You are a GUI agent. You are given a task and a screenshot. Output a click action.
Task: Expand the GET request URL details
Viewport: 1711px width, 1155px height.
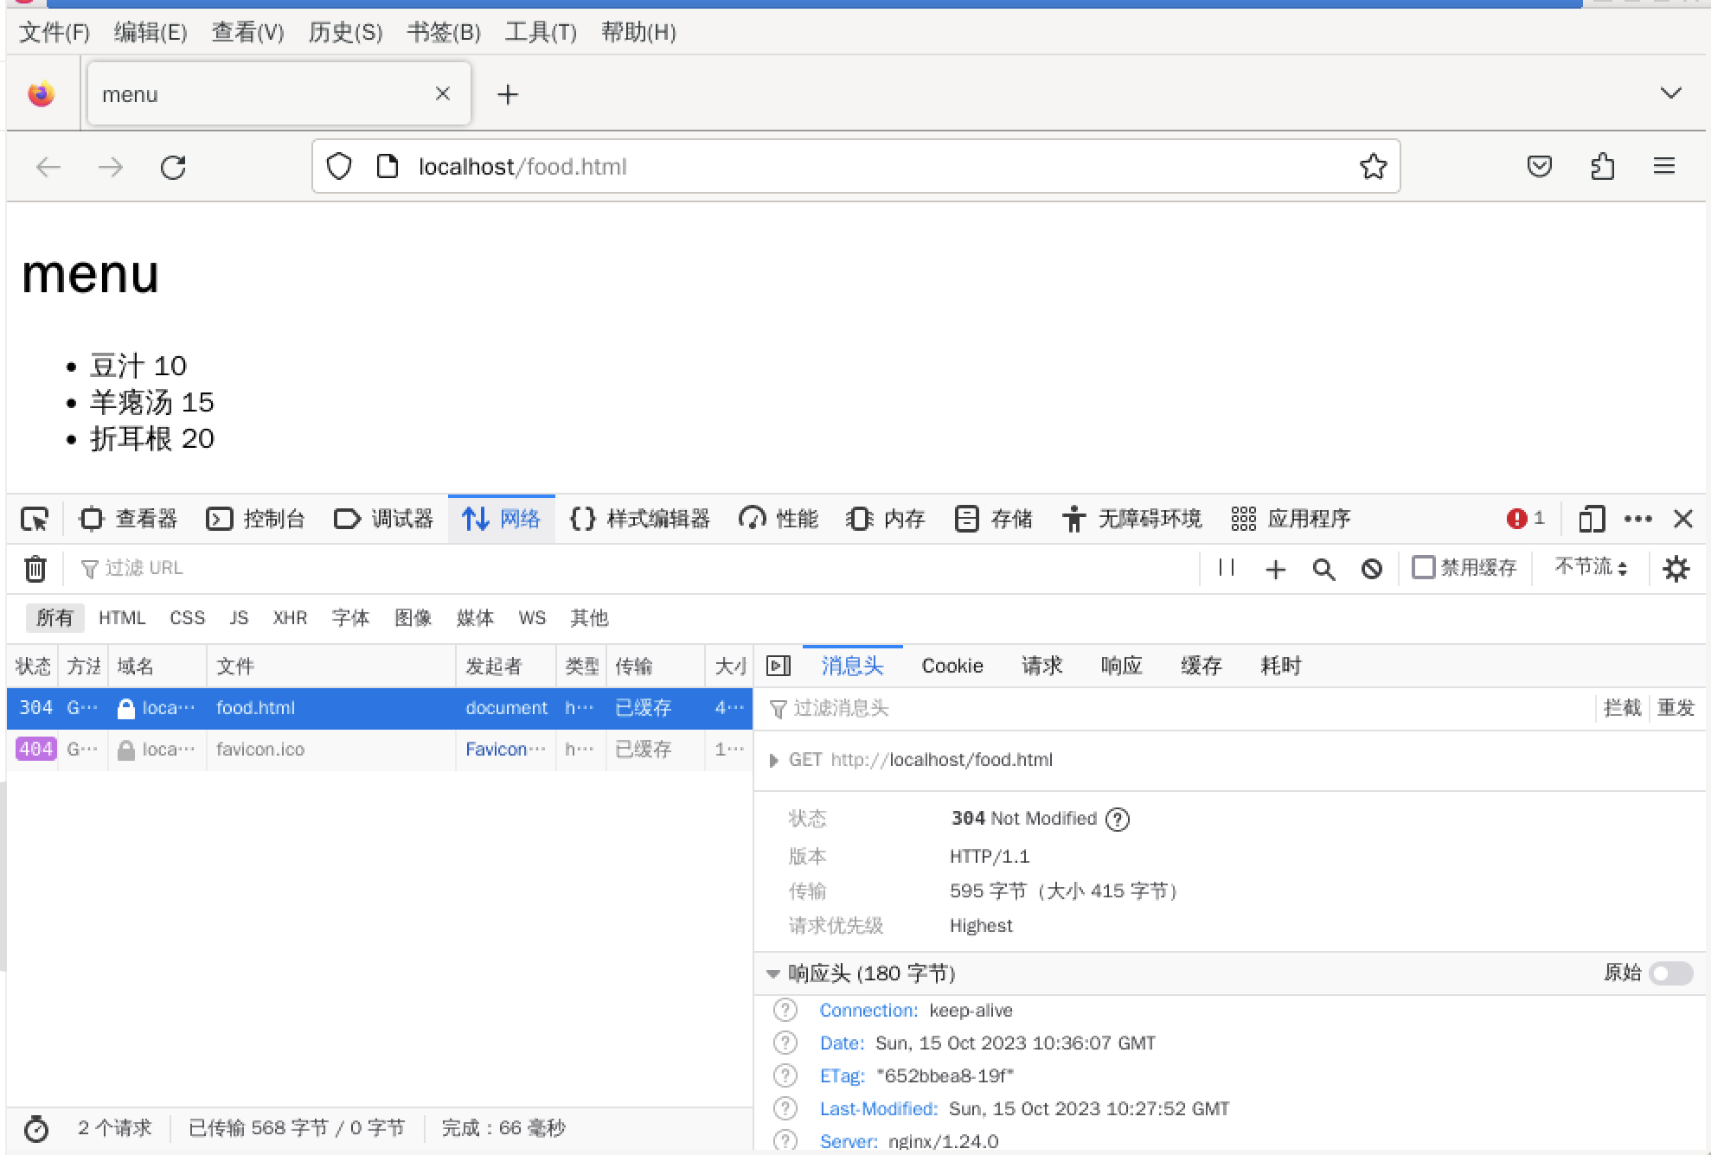[x=774, y=761]
